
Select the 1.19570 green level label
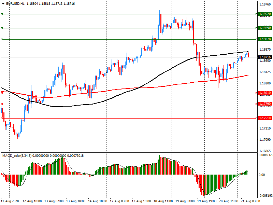tap(265, 14)
